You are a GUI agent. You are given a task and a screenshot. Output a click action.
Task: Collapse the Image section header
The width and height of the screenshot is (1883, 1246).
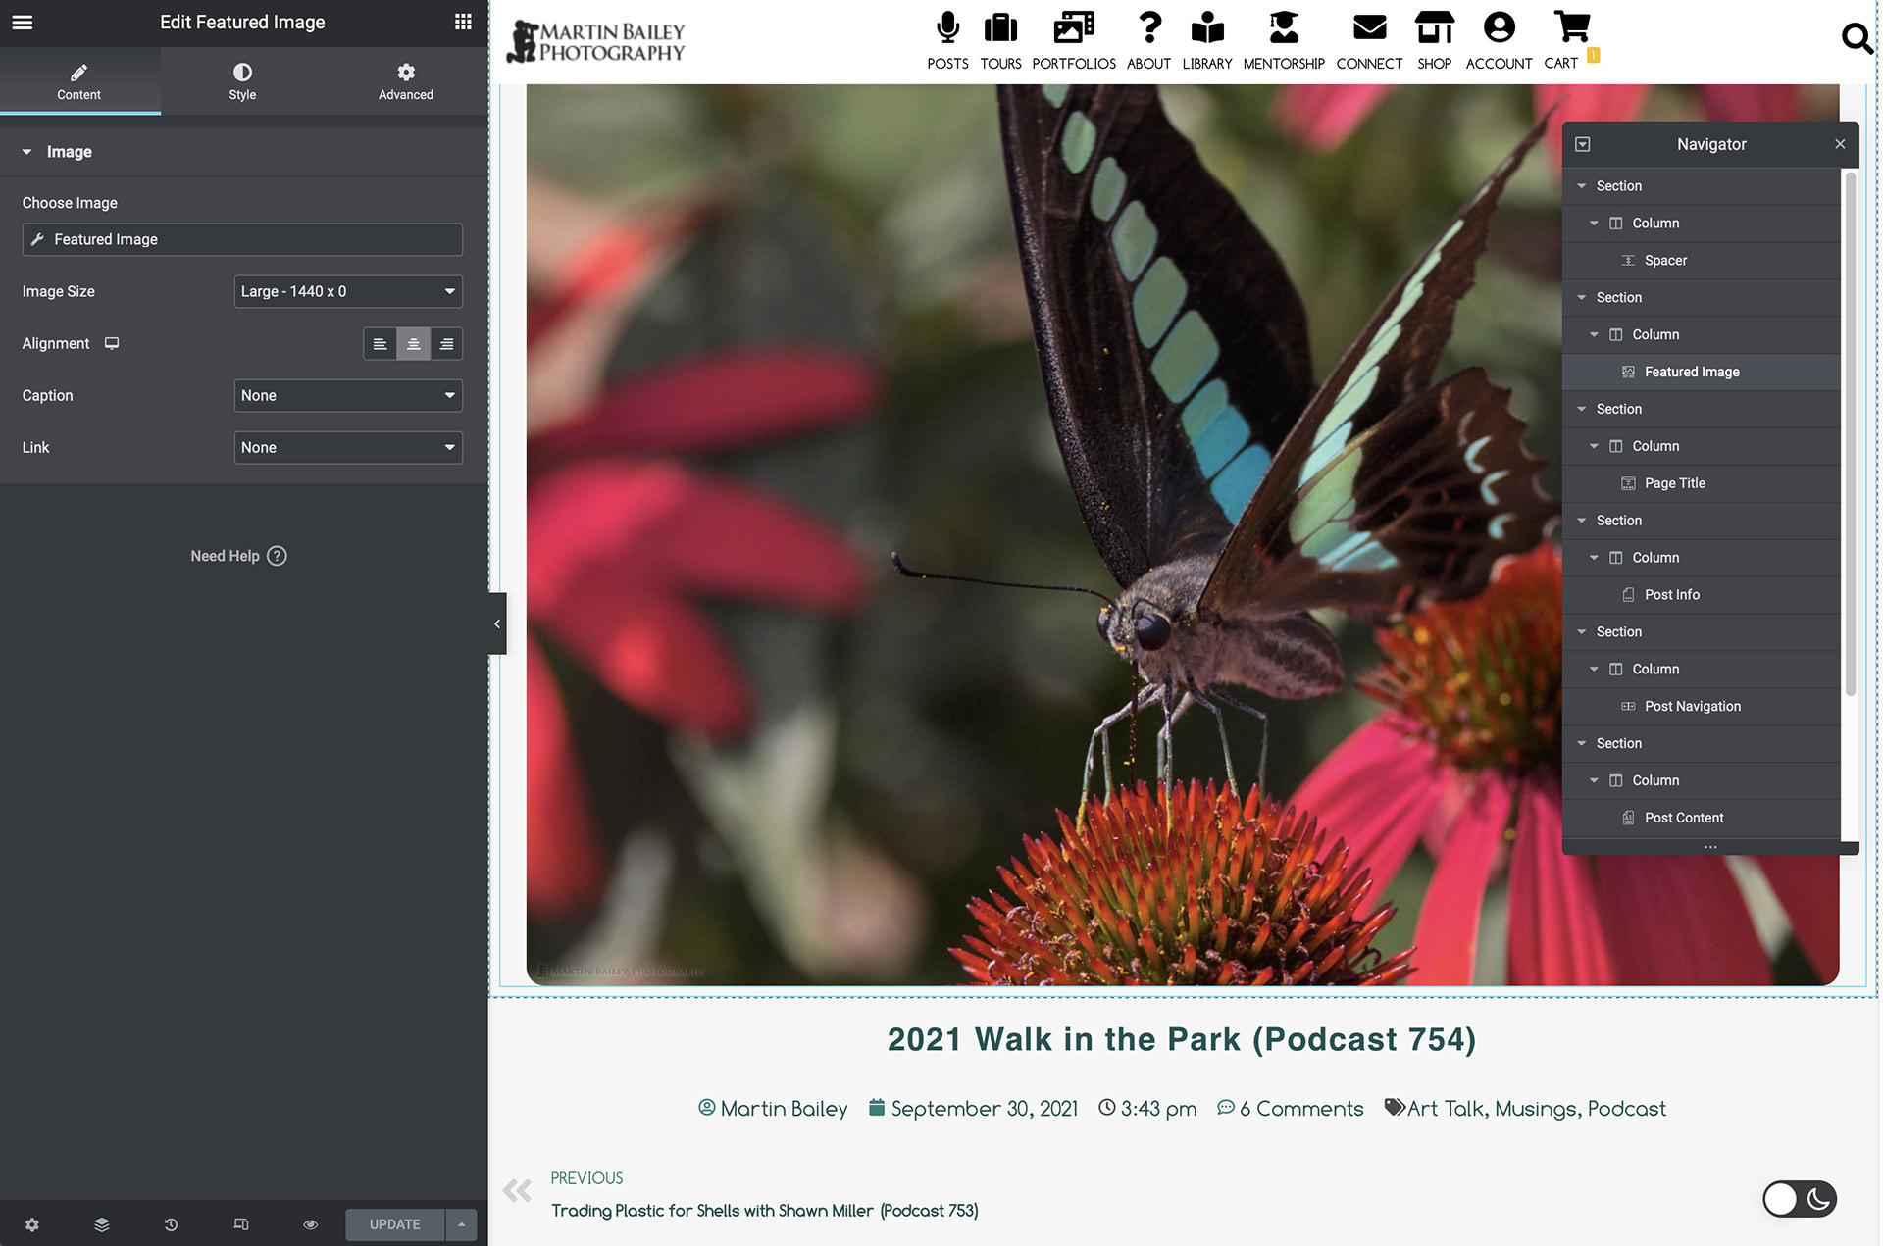click(x=69, y=152)
